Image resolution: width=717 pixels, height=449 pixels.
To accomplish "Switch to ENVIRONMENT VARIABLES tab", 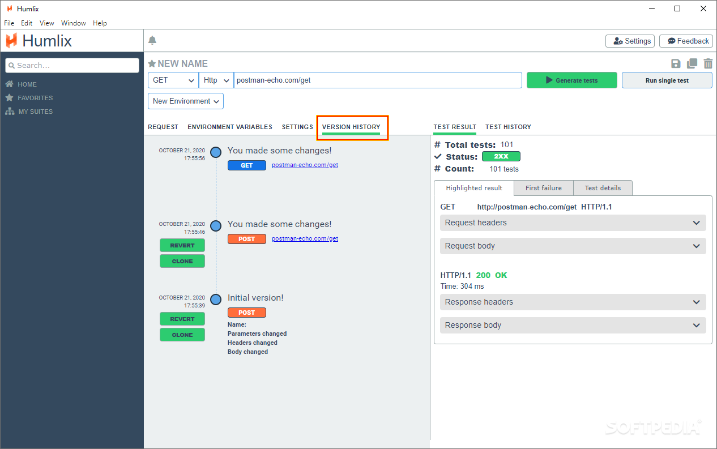I will (x=230, y=127).
